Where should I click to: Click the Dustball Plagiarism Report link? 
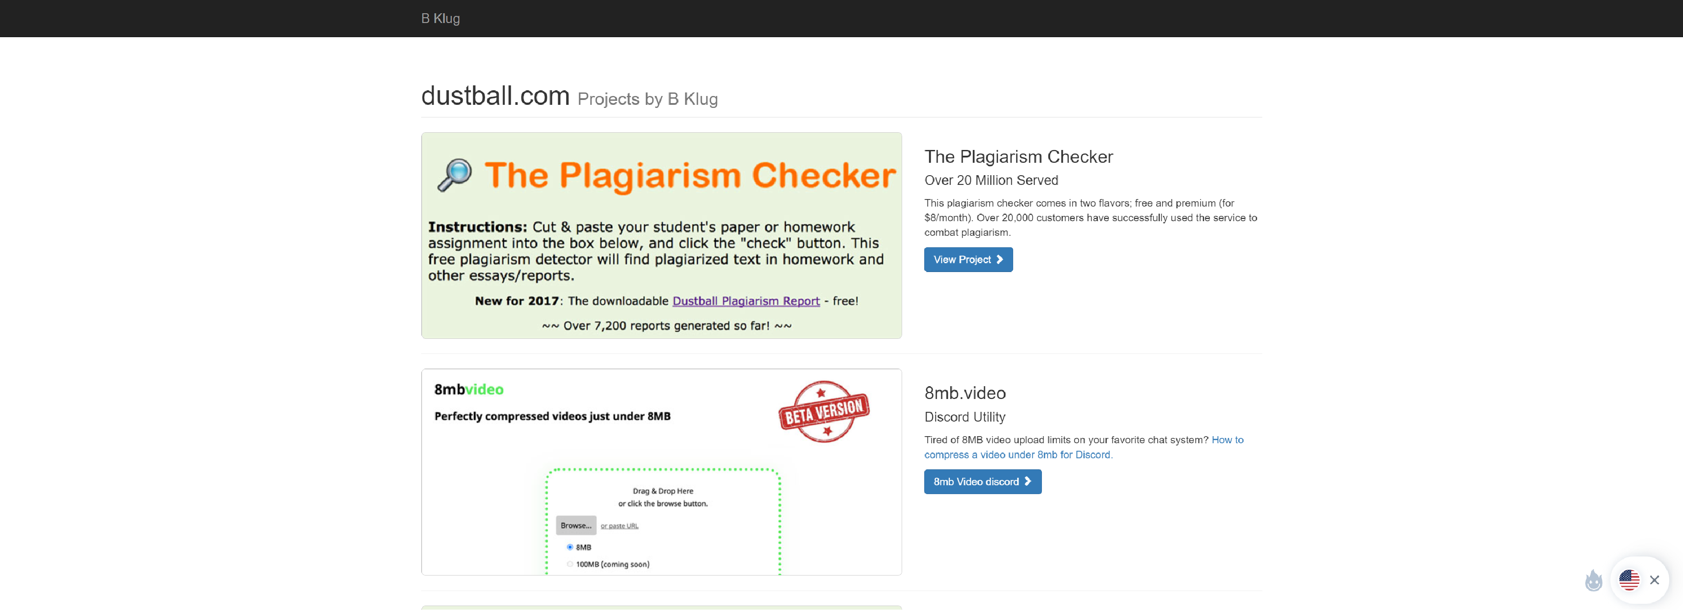(745, 301)
